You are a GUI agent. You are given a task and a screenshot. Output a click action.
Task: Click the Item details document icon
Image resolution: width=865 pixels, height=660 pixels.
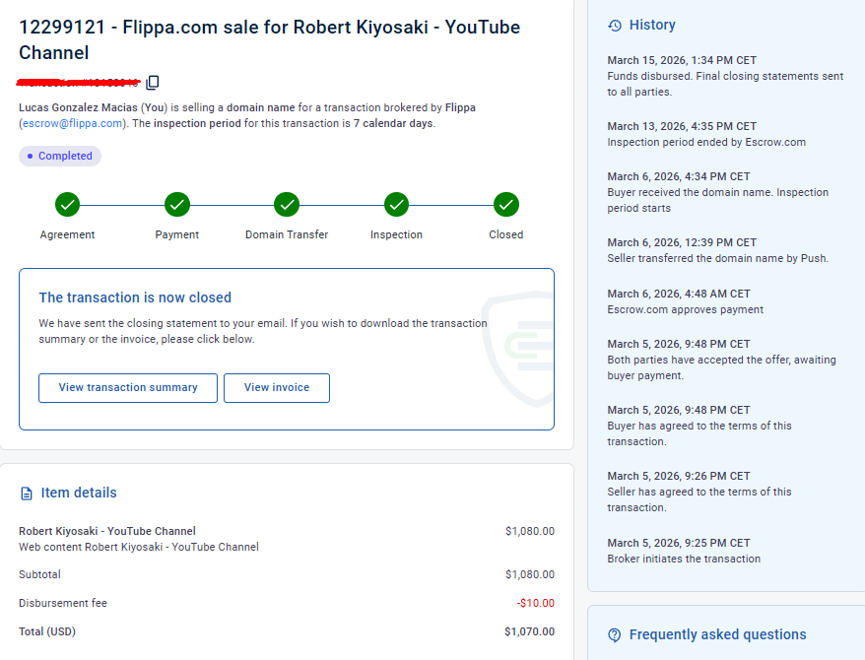[27, 493]
